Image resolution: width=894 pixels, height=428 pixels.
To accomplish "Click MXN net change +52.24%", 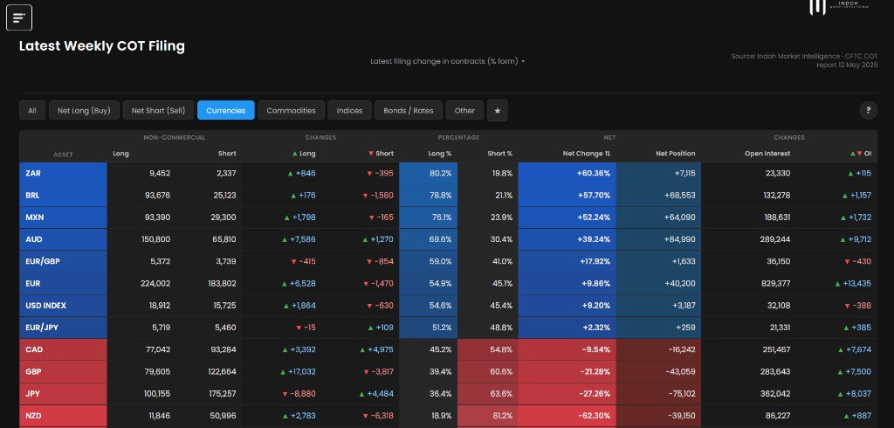I will (x=567, y=217).
